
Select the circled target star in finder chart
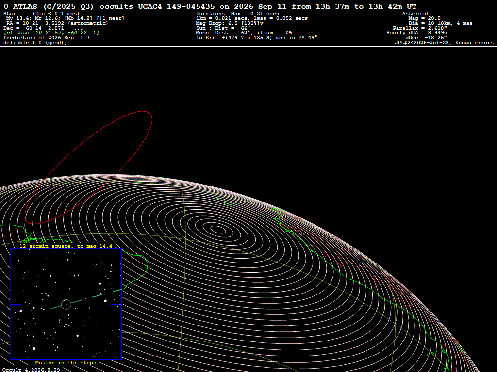[66, 304]
